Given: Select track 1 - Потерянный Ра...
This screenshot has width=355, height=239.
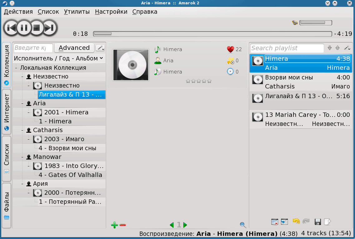Looking at the screenshot, I should [70, 202].
